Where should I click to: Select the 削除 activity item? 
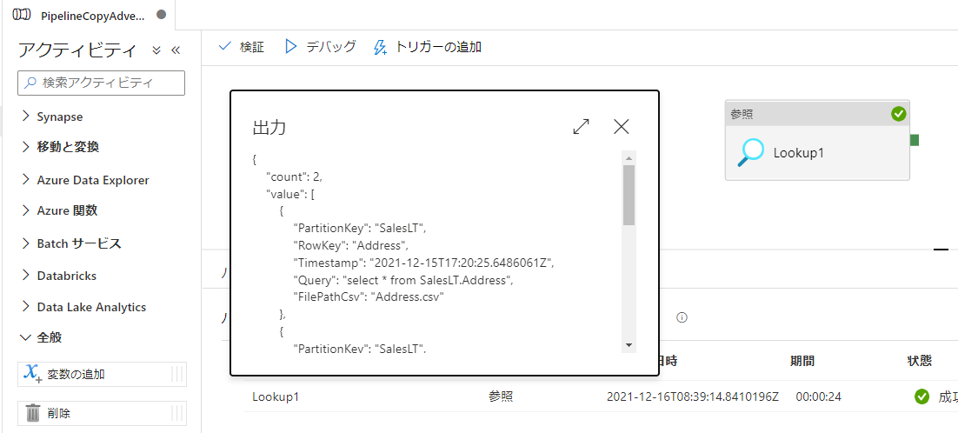[x=102, y=414]
